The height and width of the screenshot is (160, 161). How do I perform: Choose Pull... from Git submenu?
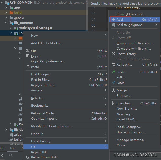[x=134, y=77]
